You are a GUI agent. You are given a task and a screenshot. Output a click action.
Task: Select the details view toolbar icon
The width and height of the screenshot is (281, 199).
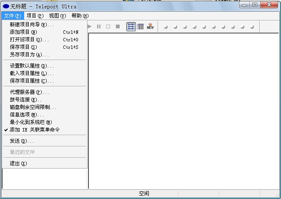point(140,27)
